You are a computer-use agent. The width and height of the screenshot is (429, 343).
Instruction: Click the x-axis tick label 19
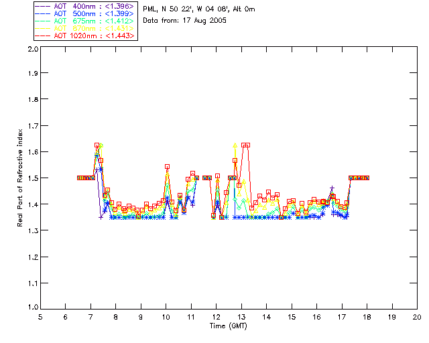click(x=392, y=317)
